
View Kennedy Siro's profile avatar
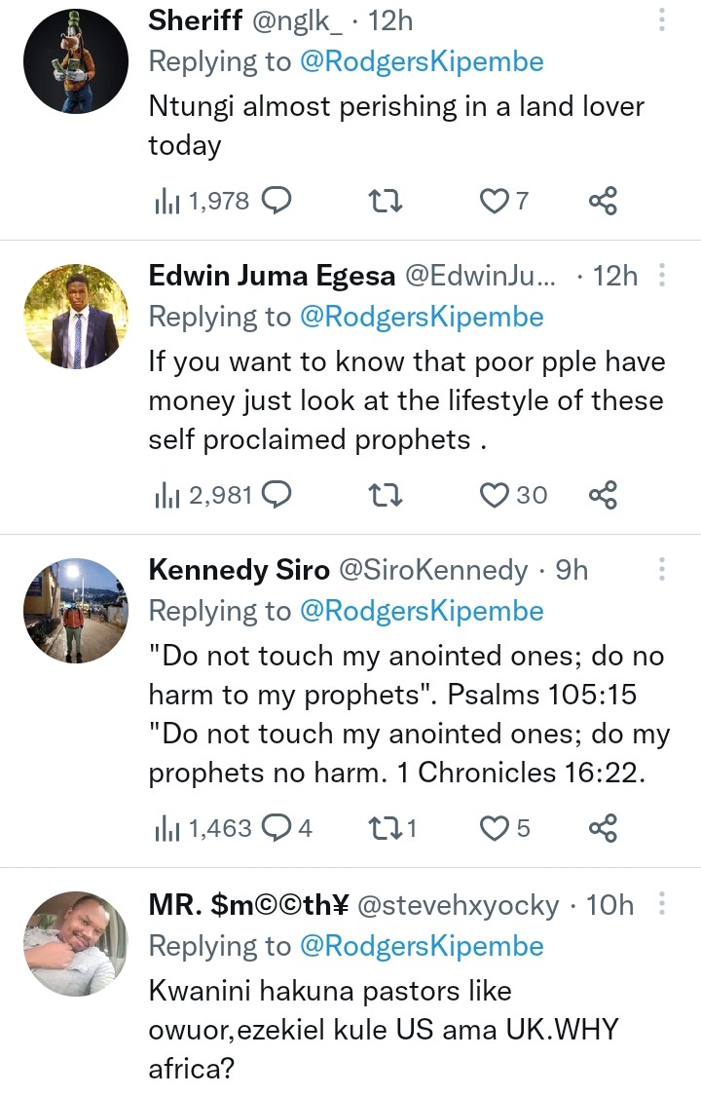point(76,611)
